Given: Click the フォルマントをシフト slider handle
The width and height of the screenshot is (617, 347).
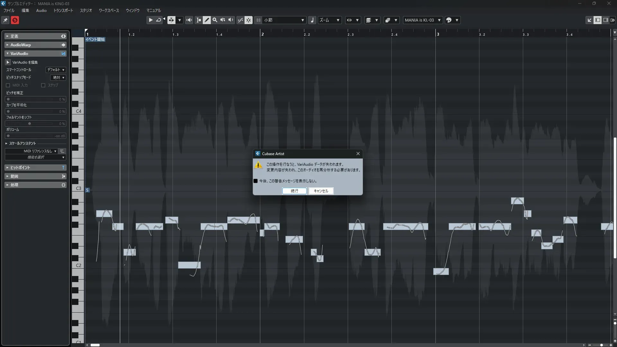Looking at the screenshot, I should pyautogui.click(x=30, y=124).
